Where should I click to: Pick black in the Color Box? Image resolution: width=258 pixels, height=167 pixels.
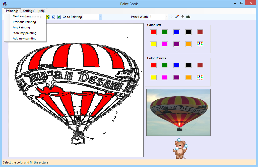point(188,32)
